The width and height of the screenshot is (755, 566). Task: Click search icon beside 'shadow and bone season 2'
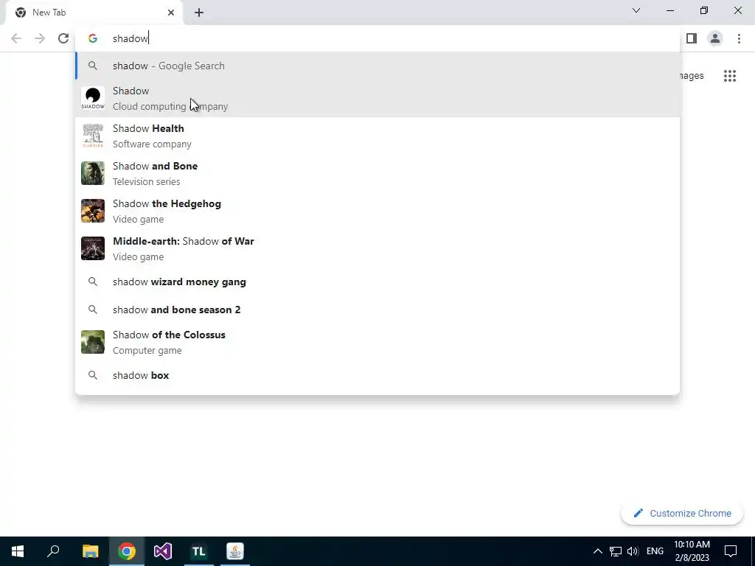[x=93, y=310]
